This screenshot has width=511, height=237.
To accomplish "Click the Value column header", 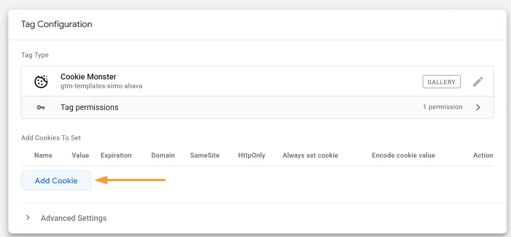I will point(80,155).
